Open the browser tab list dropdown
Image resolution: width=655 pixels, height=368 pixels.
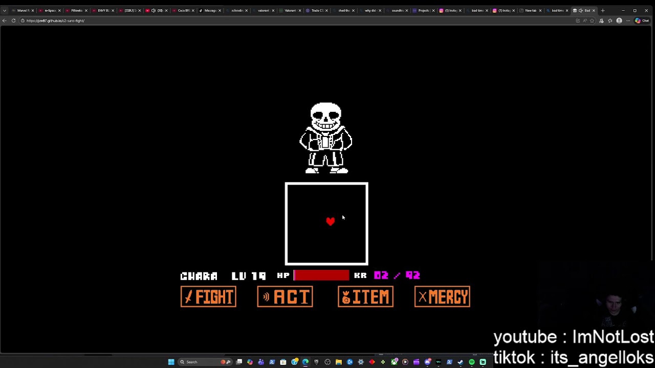pyautogui.click(x=5, y=10)
